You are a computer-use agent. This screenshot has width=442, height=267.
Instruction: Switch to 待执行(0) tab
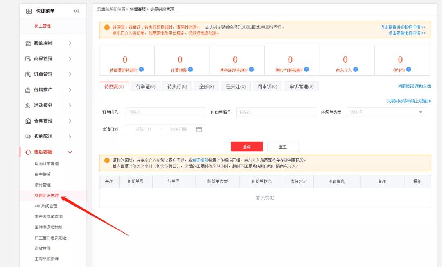(x=177, y=86)
